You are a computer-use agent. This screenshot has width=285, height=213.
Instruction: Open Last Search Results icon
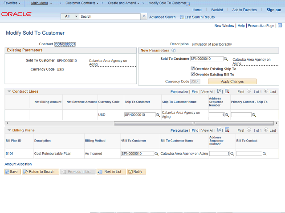tap(182, 17)
